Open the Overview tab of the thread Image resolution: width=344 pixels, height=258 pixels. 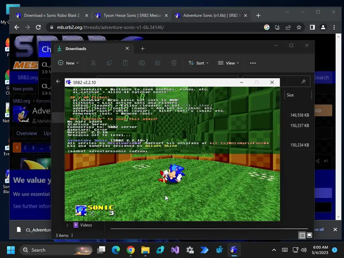(27, 133)
